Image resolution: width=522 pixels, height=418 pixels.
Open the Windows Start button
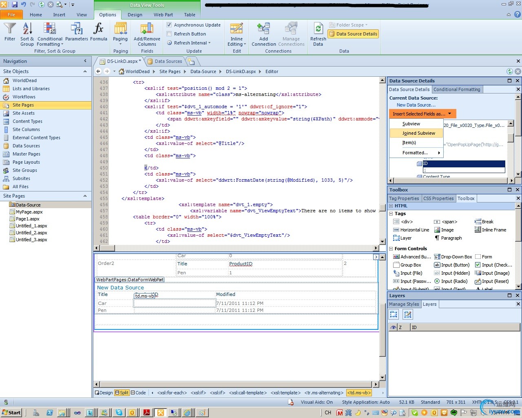[11, 413]
